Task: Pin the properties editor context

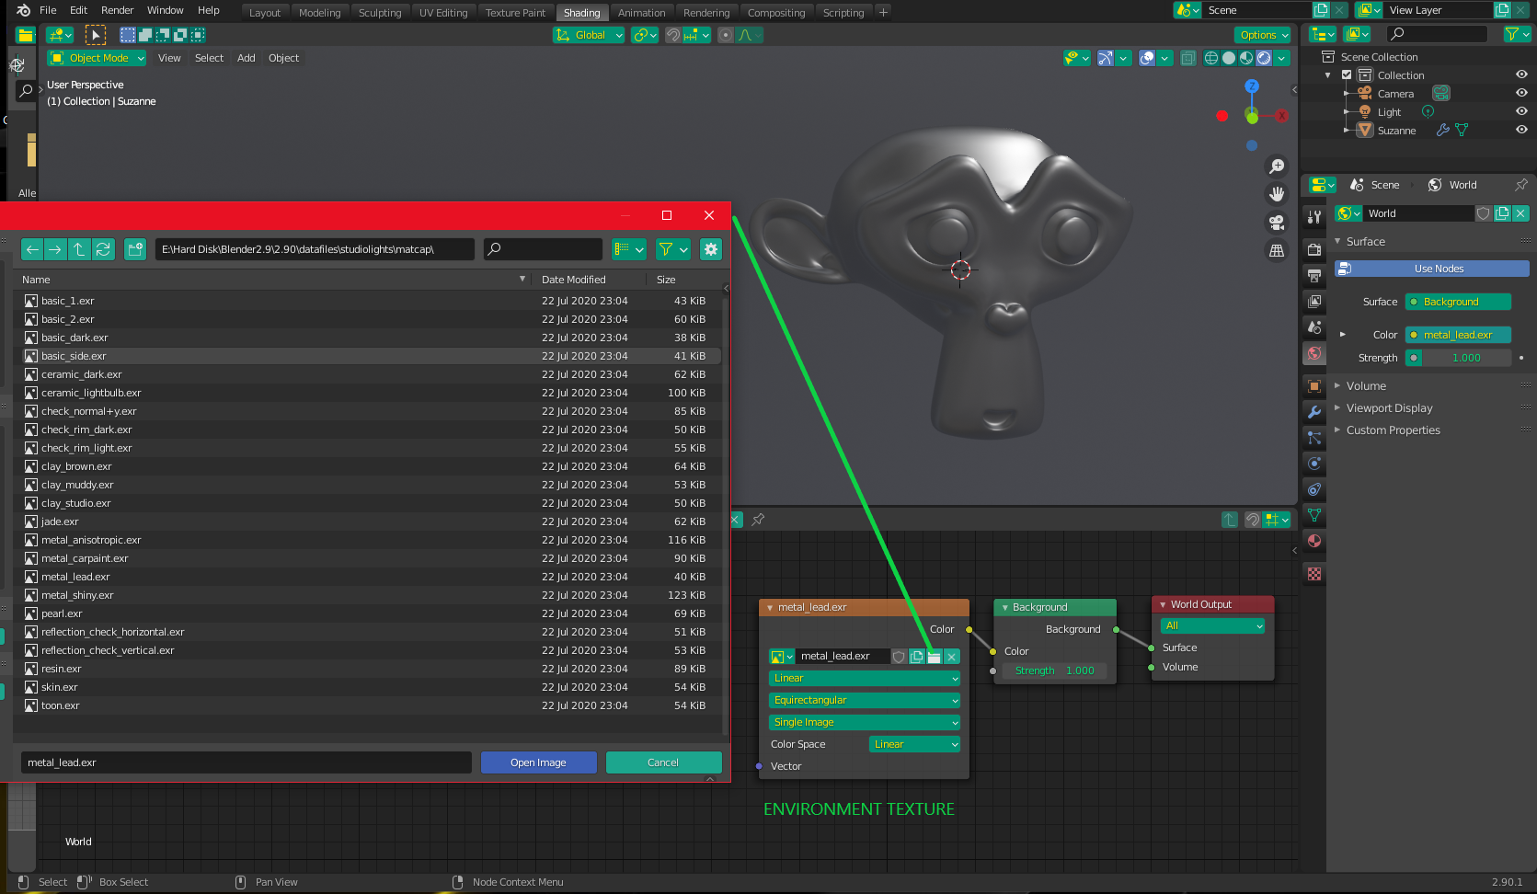Action: [1521, 185]
